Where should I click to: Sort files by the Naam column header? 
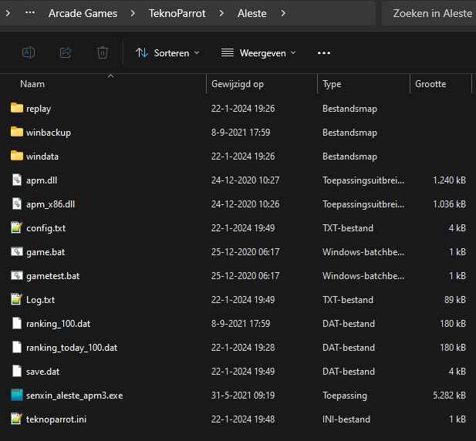[x=32, y=84]
